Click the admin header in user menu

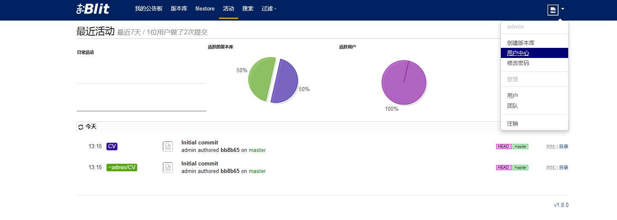pyautogui.click(x=516, y=26)
